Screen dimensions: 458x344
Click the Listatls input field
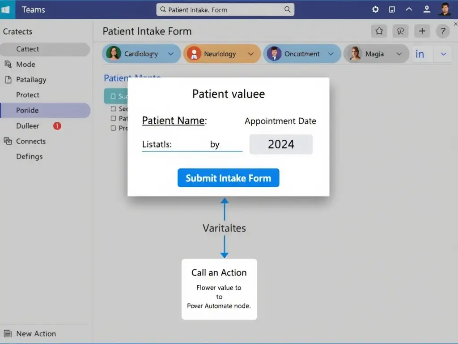tap(192, 145)
